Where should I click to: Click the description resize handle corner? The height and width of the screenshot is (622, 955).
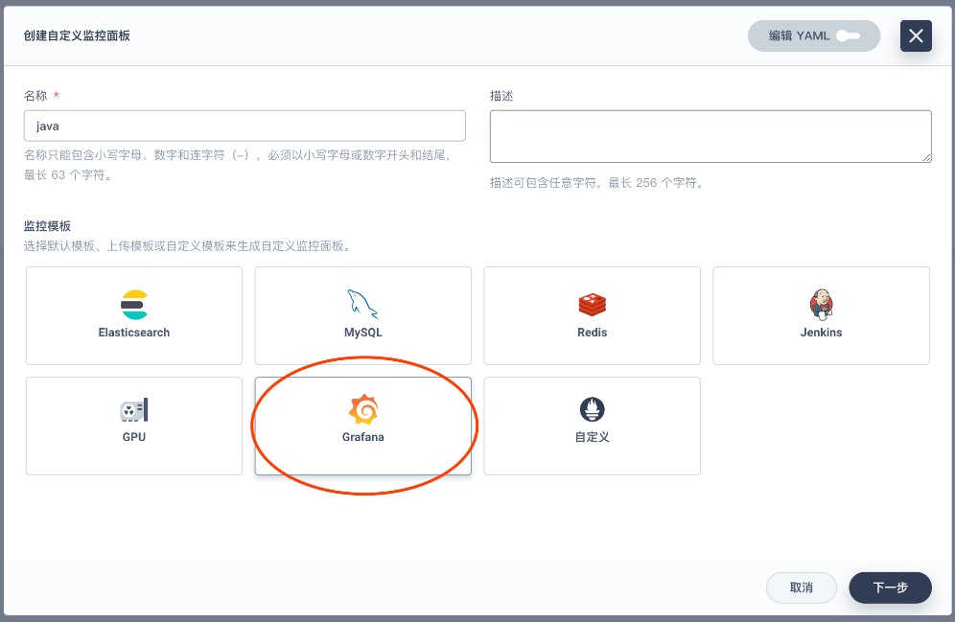pos(926,157)
